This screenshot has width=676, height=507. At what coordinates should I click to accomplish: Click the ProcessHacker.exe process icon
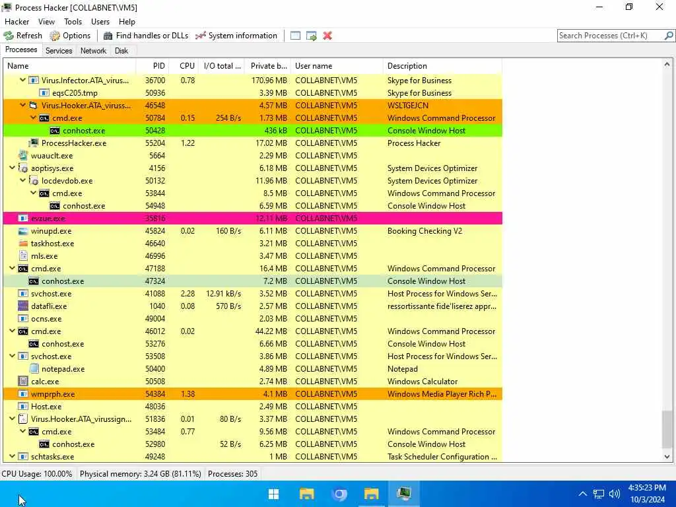tap(34, 143)
